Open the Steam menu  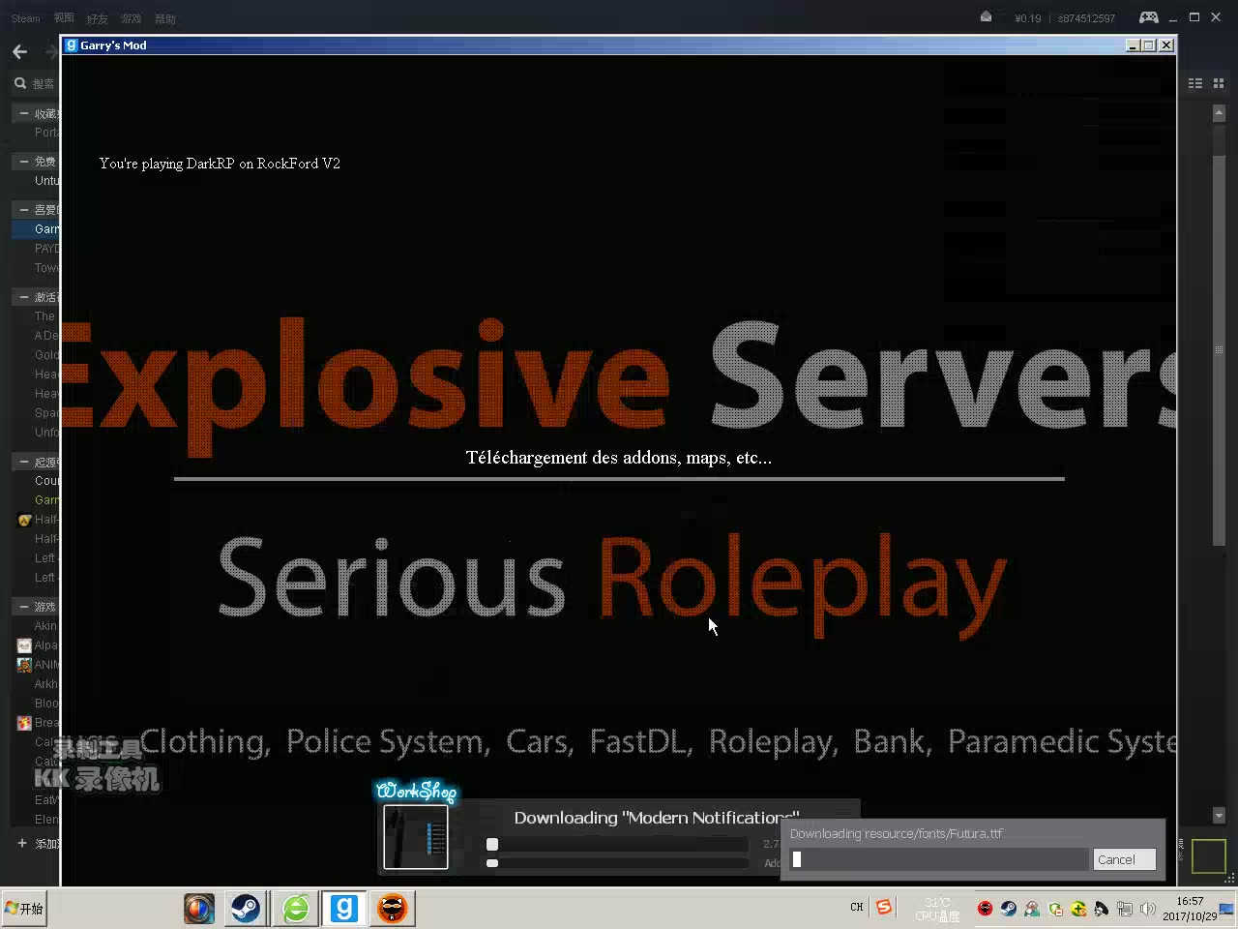[x=25, y=18]
